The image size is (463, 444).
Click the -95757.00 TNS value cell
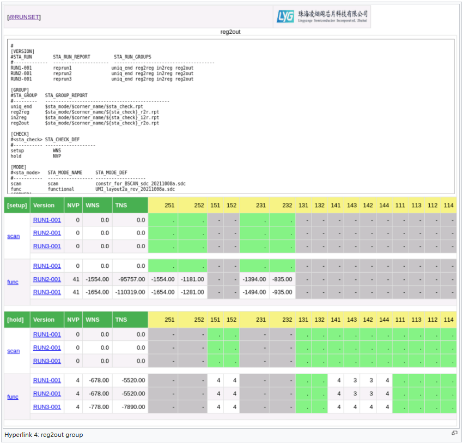click(x=130, y=279)
